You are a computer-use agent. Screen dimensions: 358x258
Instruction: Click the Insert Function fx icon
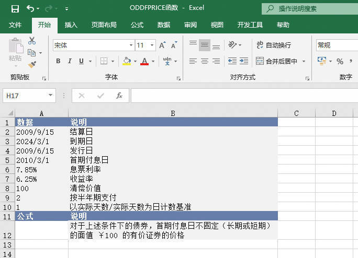[119, 96]
